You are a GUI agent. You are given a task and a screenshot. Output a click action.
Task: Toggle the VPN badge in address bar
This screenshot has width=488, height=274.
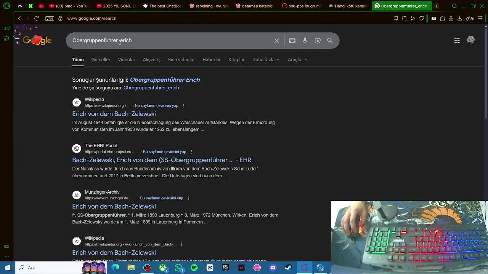(49, 18)
